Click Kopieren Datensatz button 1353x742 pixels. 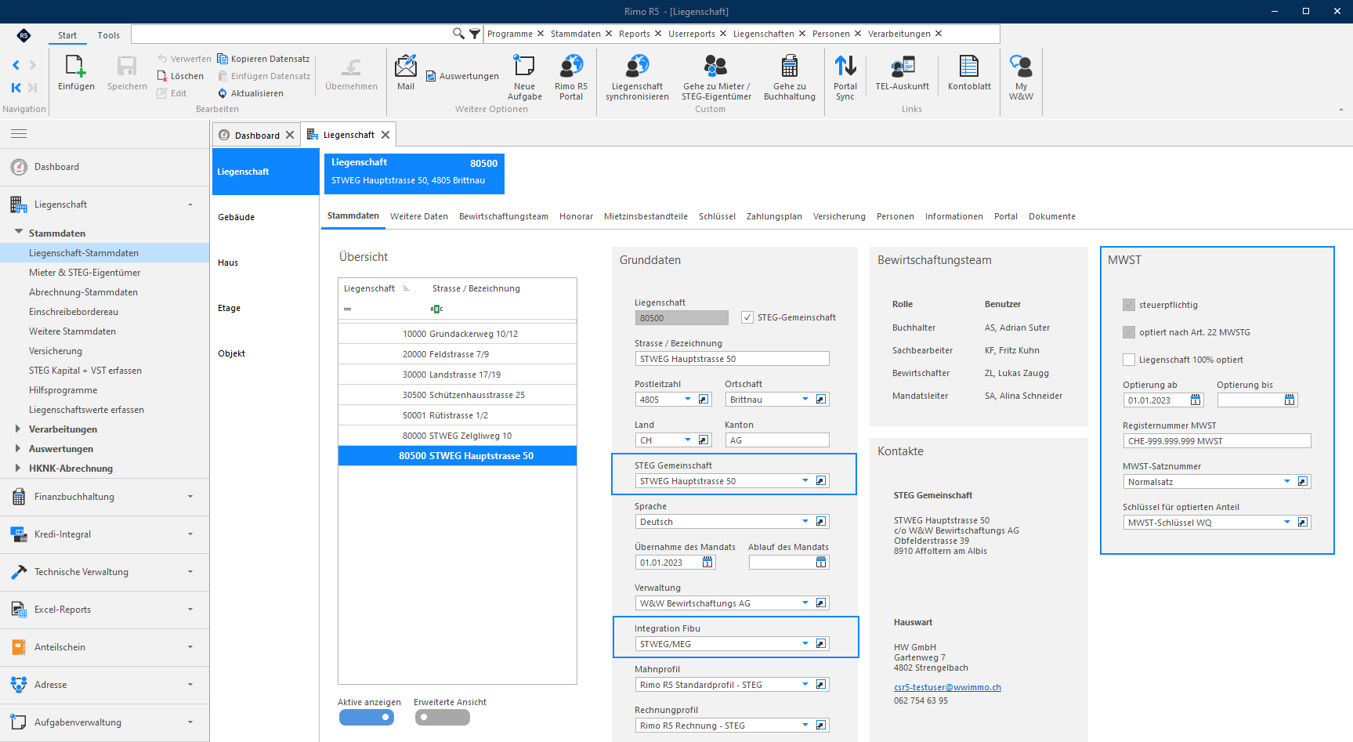coord(263,59)
